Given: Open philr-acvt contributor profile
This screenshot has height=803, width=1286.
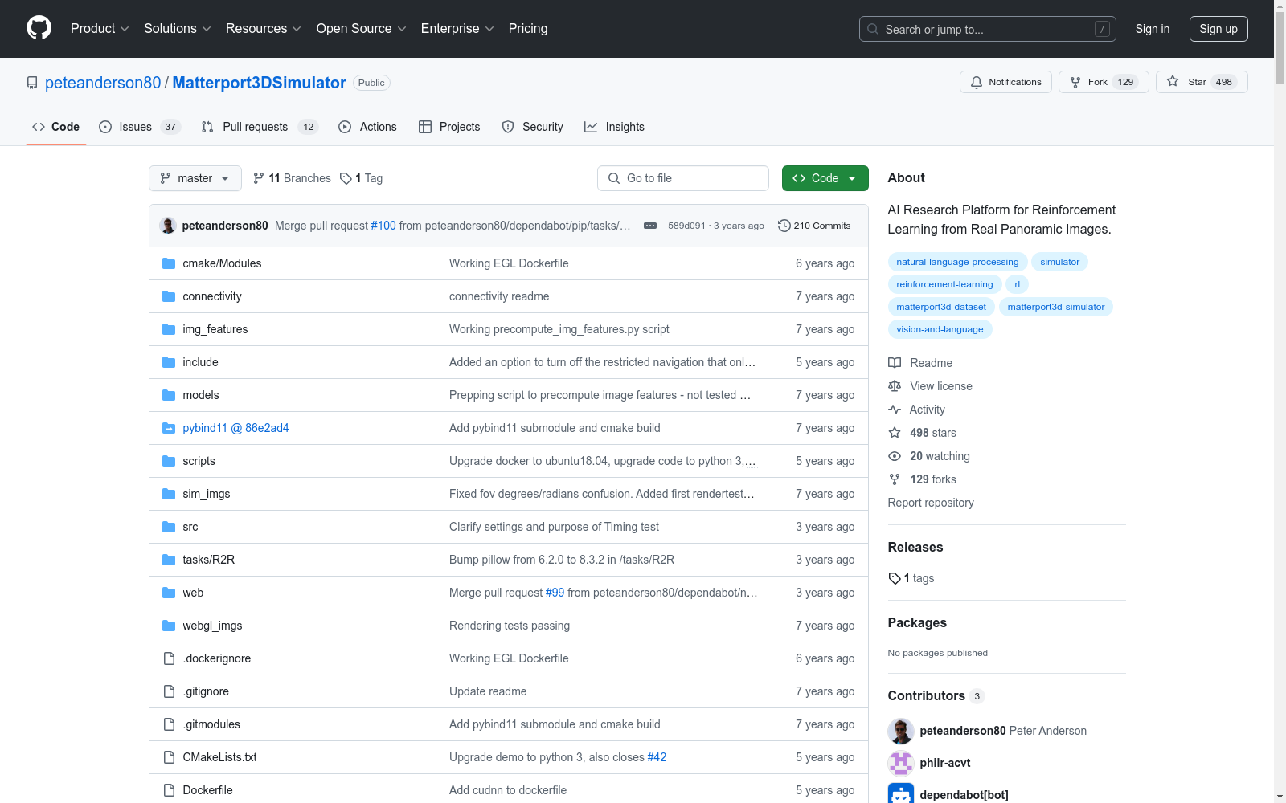Looking at the screenshot, I should pos(945,763).
